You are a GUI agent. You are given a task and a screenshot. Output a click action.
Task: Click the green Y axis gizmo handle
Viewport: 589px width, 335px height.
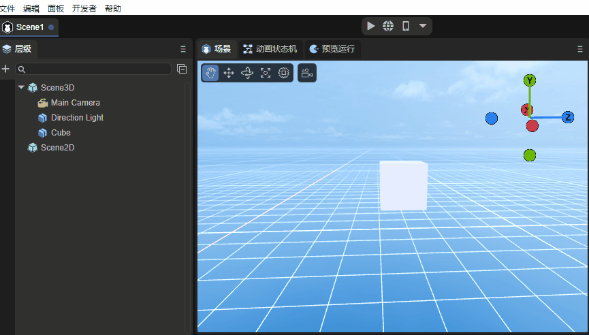[x=530, y=80]
